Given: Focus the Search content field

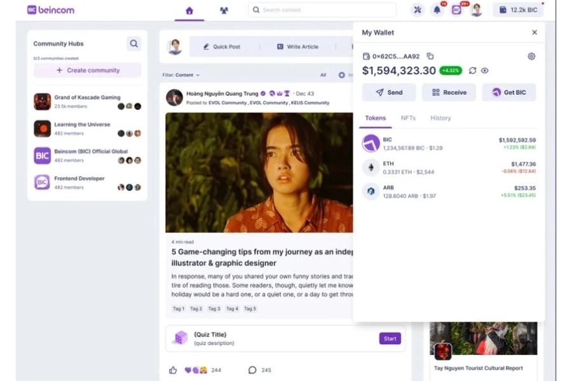Looking at the screenshot, I should pos(322,10).
